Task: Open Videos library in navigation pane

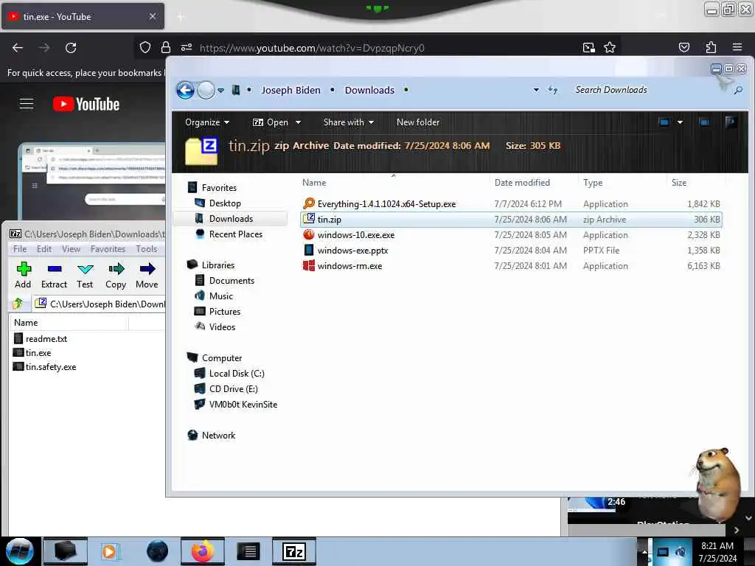Action: [x=215, y=326]
